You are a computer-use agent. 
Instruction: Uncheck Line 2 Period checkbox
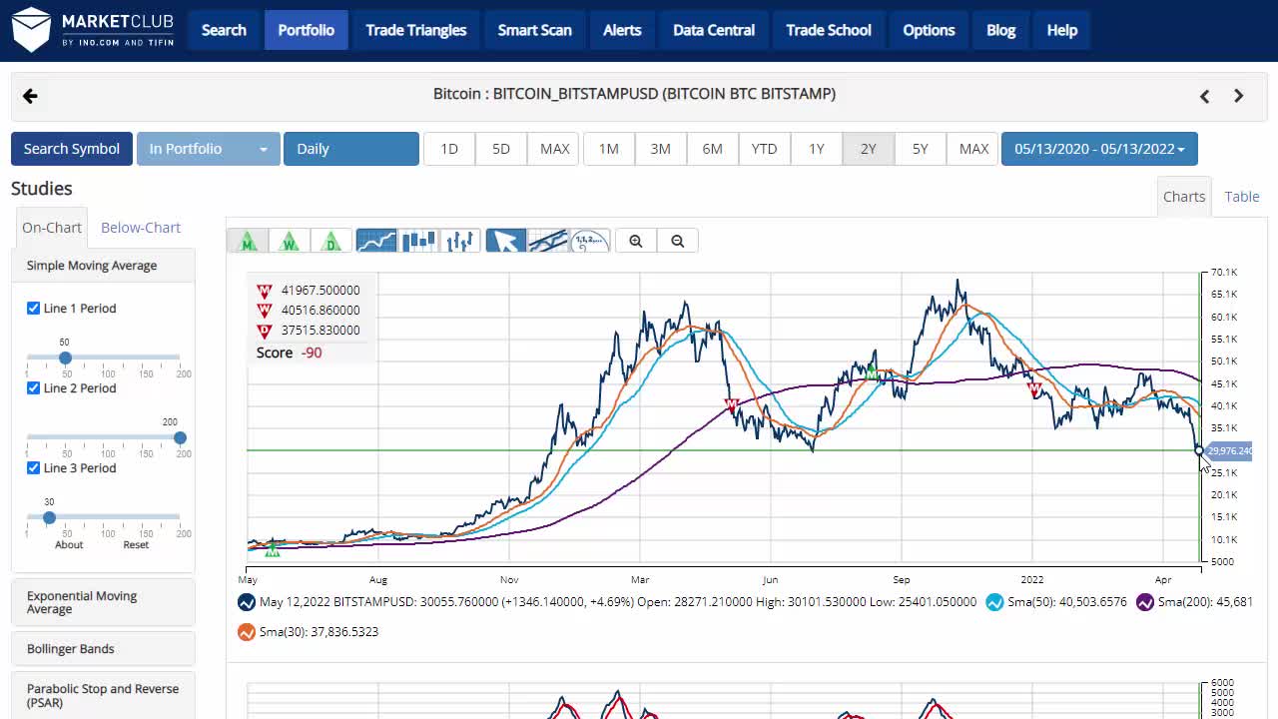tap(33, 388)
